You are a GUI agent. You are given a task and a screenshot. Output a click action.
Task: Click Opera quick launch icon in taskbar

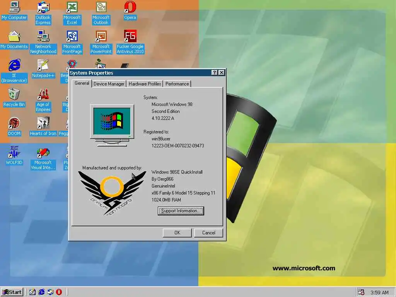click(59, 292)
